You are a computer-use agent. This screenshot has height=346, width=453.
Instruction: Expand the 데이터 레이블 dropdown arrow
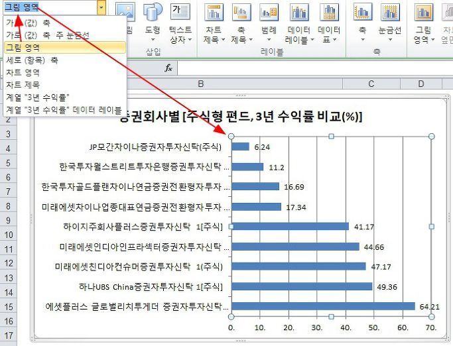click(x=312, y=40)
